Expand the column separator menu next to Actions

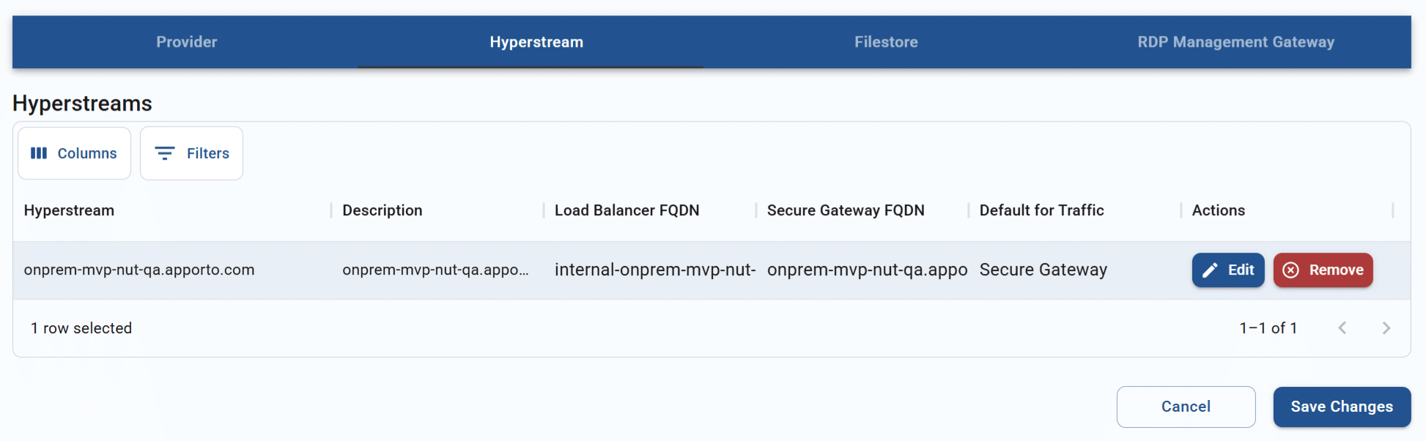point(1392,210)
